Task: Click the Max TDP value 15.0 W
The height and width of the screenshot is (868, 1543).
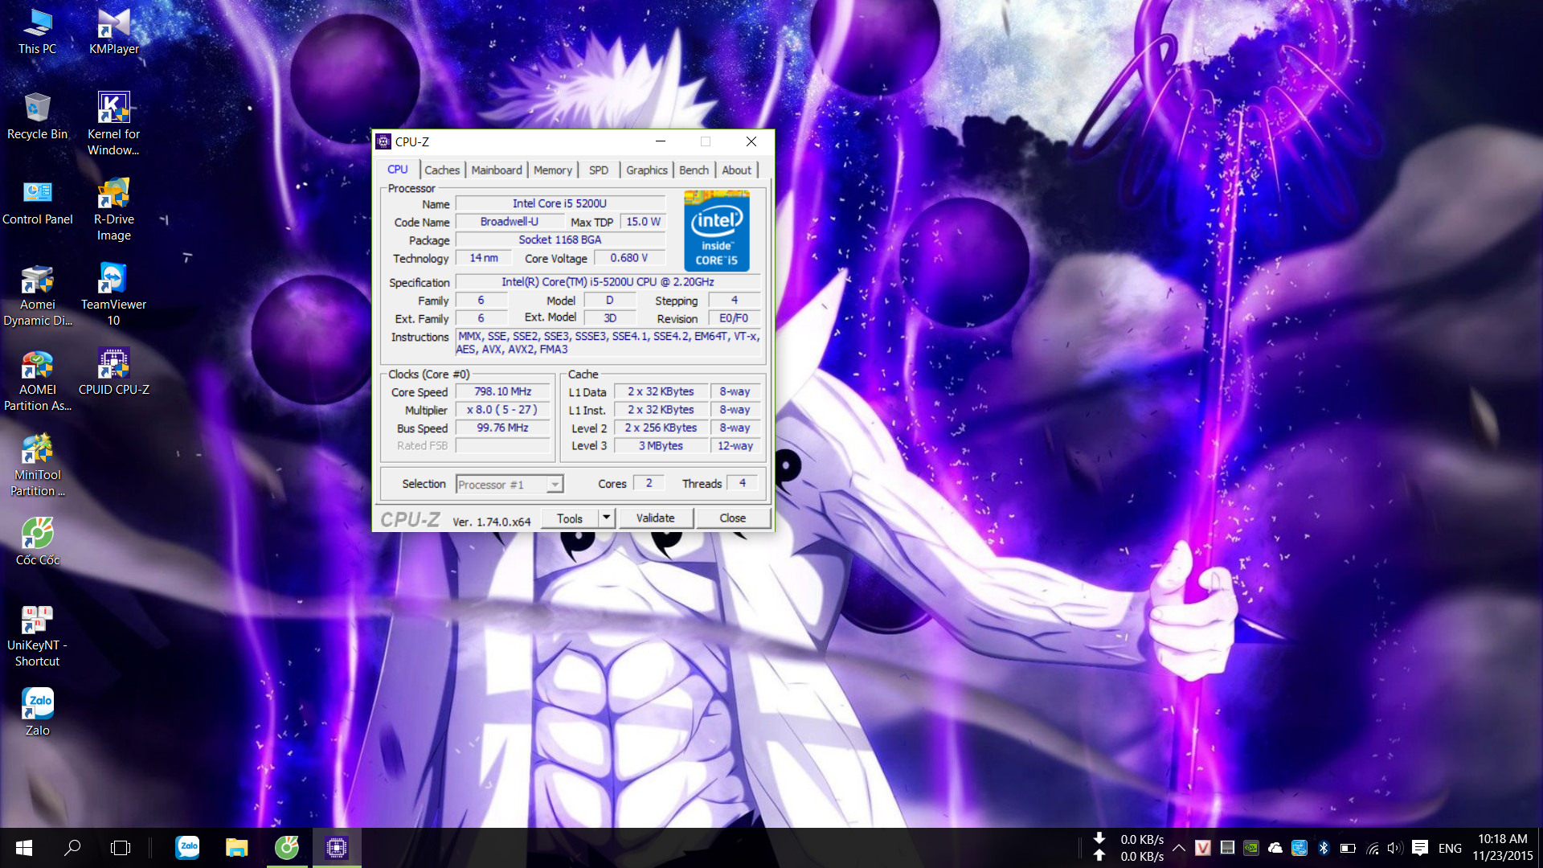Action: point(643,222)
